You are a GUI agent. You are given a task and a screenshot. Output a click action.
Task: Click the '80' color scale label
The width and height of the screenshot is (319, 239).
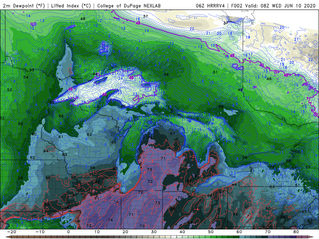(296, 232)
